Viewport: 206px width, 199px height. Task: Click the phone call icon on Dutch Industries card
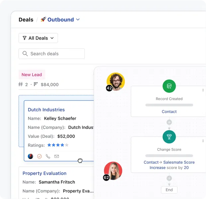click(48, 156)
